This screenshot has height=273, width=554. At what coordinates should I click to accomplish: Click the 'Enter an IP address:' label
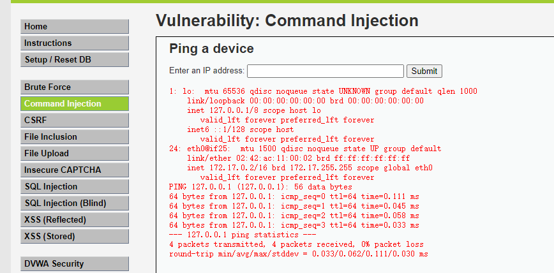(x=206, y=71)
